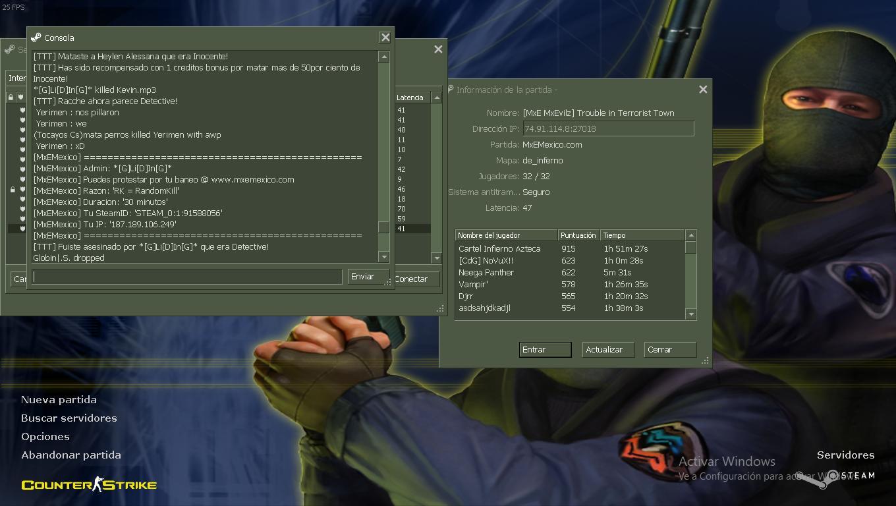Click the Jugadores value 32 / 32
Screen dimensions: 896x506
[x=536, y=177]
